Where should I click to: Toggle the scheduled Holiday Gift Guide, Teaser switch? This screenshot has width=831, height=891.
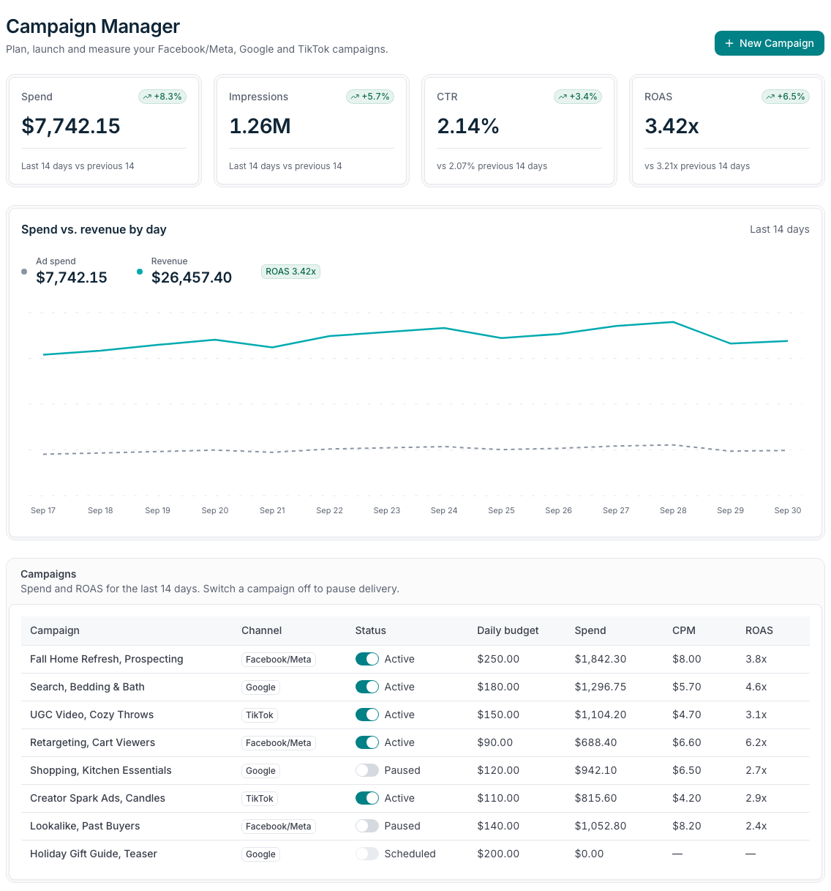(367, 854)
